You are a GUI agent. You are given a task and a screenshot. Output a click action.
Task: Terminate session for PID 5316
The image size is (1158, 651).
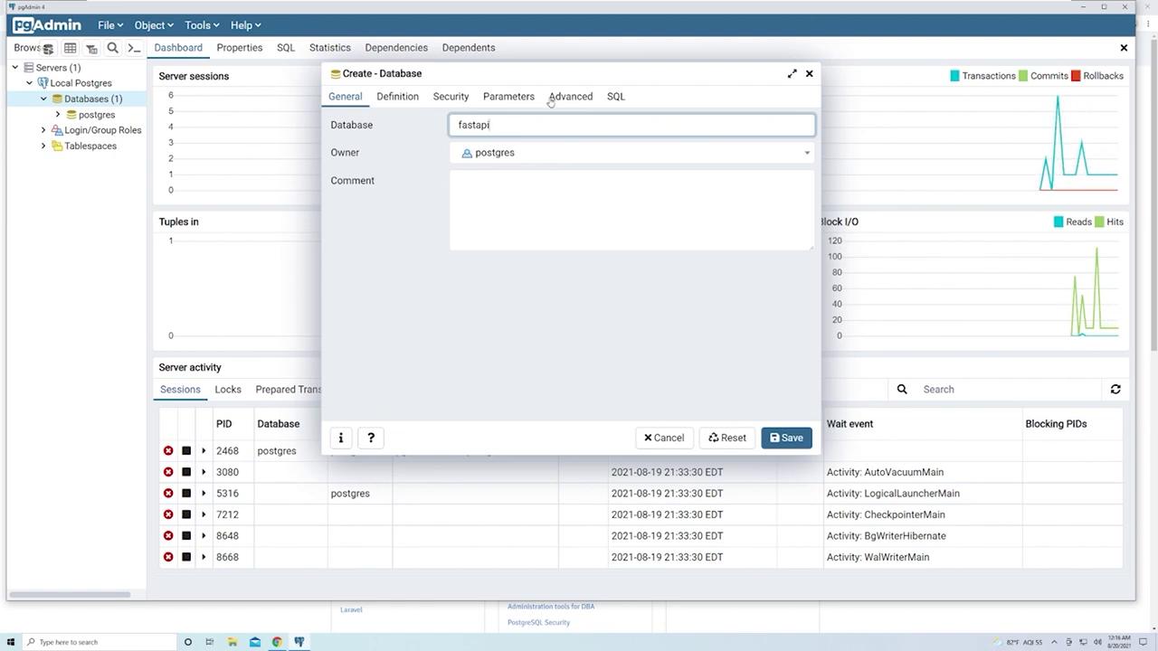click(x=168, y=494)
